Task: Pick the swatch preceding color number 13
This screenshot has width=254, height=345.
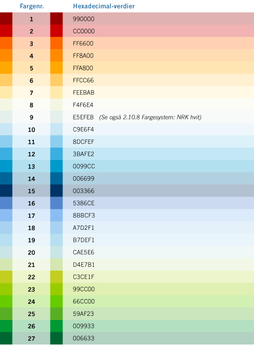Action: point(6,166)
